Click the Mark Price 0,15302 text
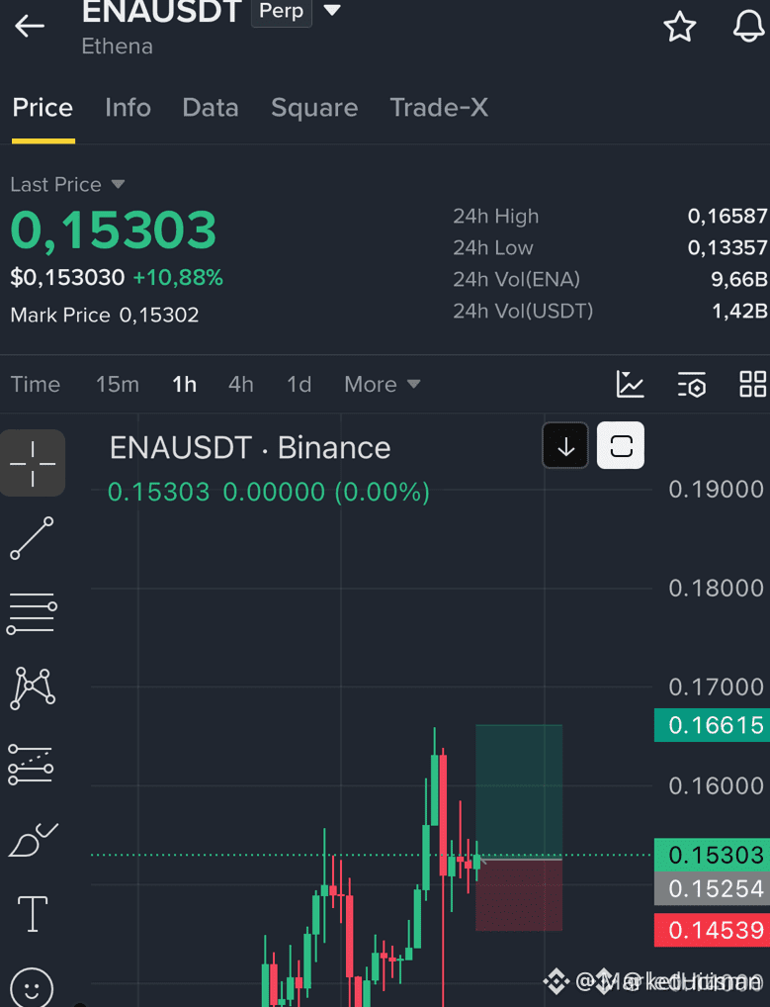The width and height of the screenshot is (770, 1007). [x=105, y=315]
